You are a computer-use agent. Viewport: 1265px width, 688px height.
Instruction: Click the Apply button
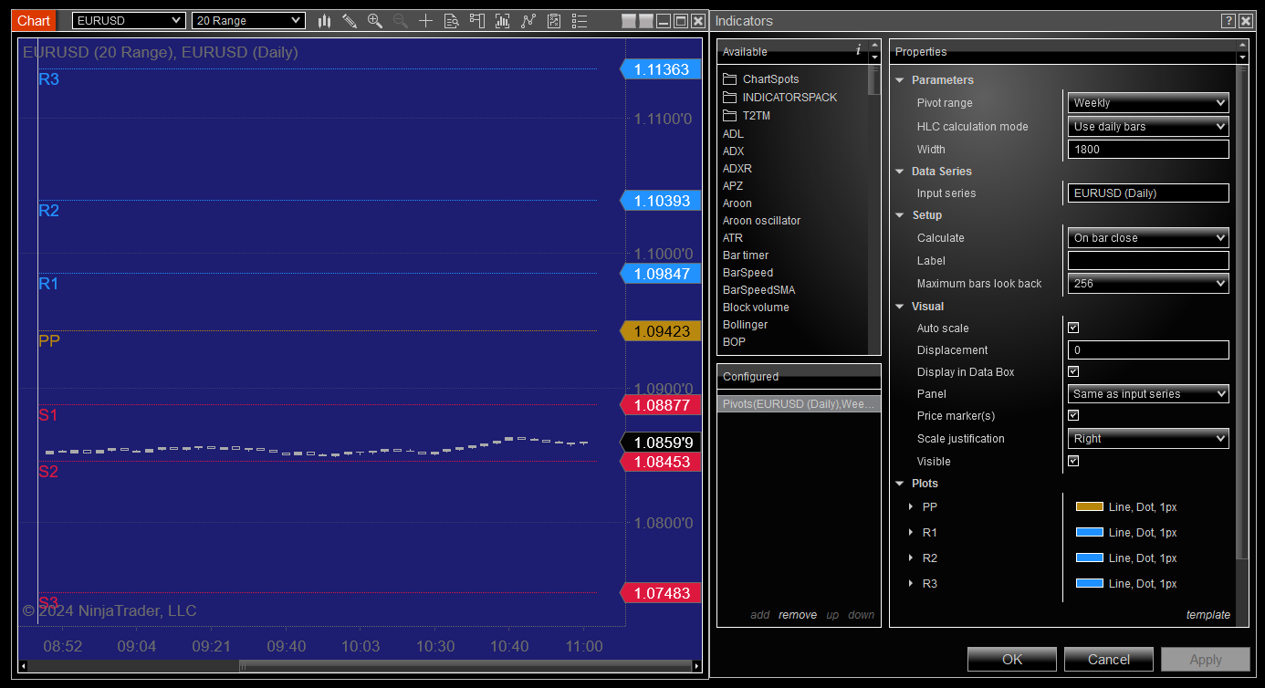[1206, 659]
